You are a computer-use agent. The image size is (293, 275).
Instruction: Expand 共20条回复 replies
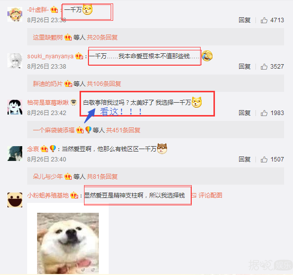click(x=102, y=38)
